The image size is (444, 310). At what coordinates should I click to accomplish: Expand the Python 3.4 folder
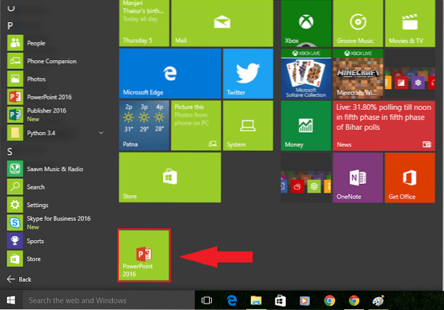(x=101, y=133)
